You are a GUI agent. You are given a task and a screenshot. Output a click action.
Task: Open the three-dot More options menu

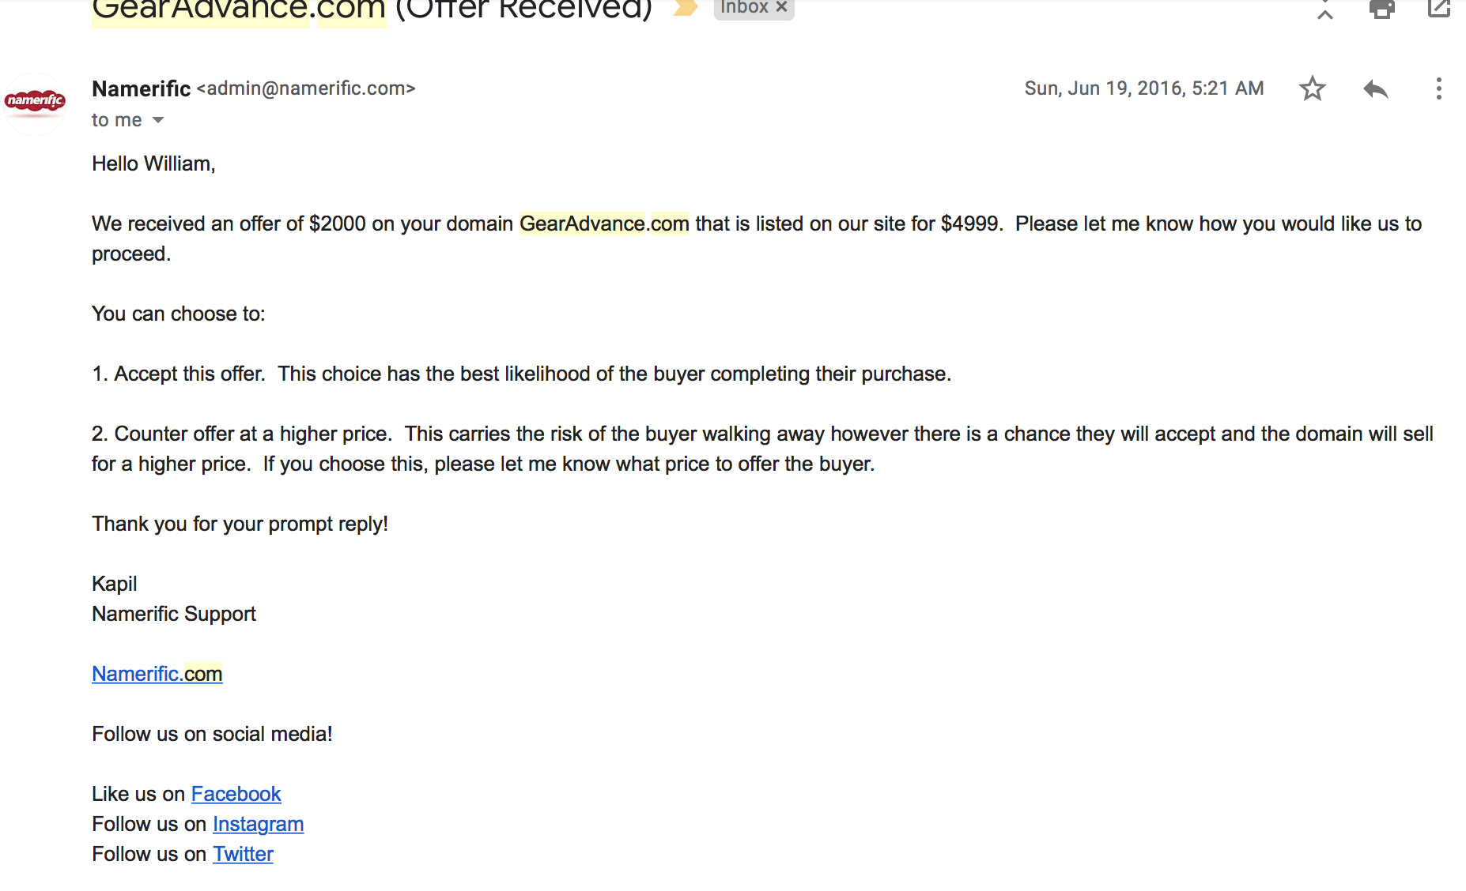tap(1438, 88)
